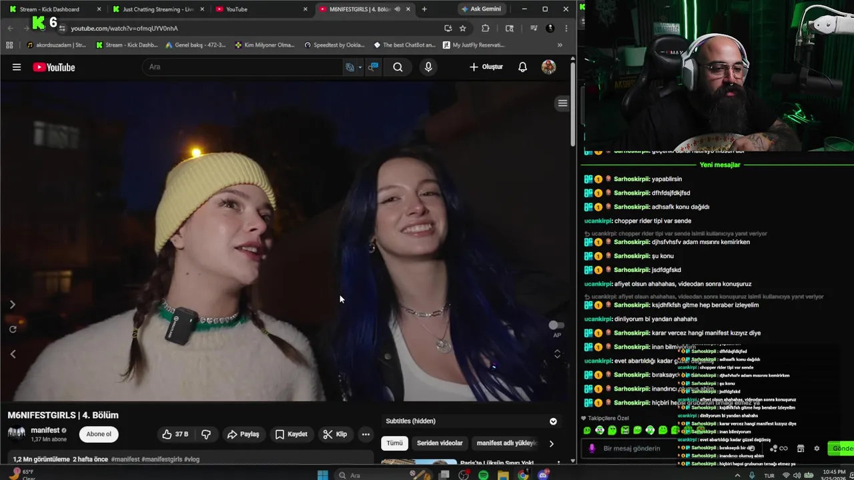Open Kick chat settings gear icon
The height and width of the screenshot is (480, 854).
pyautogui.click(x=817, y=449)
